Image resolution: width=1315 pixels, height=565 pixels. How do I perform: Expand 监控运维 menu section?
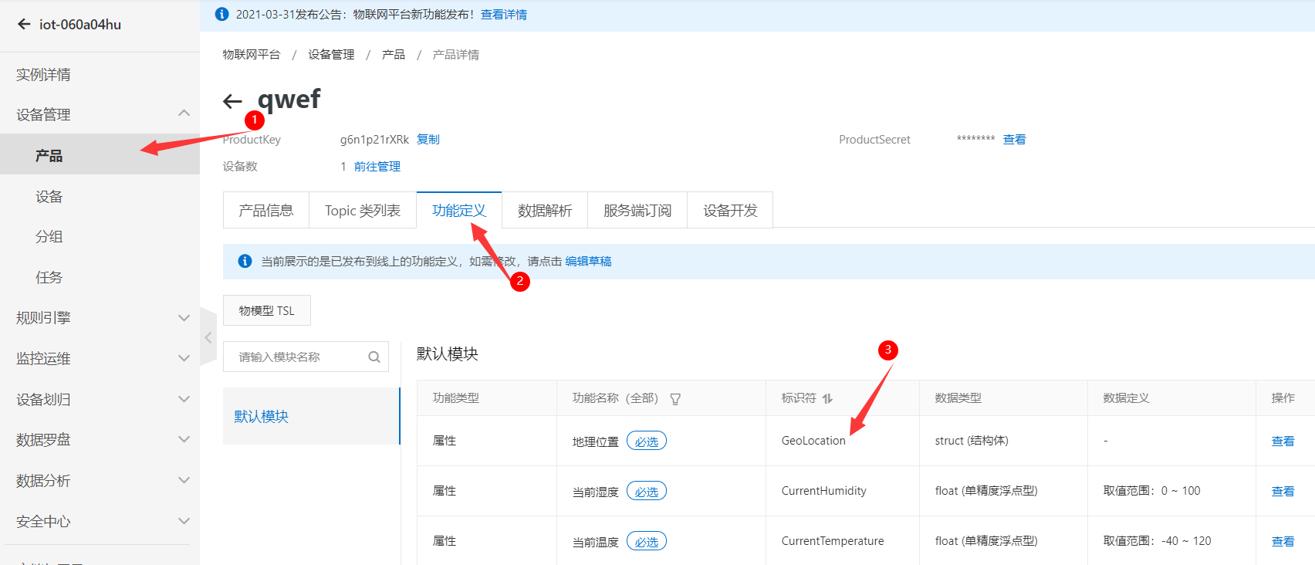click(x=184, y=358)
